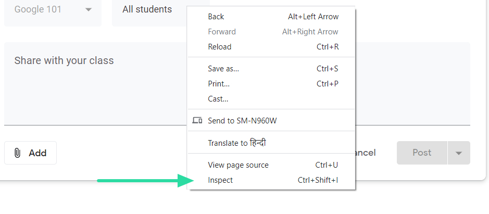
Task: Select Send to SM-N960W option
Action: [242, 121]
